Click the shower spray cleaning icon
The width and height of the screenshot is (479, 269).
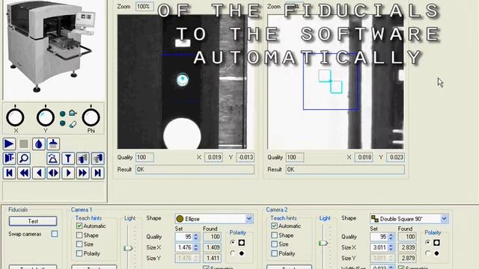[x=53, y=144]
